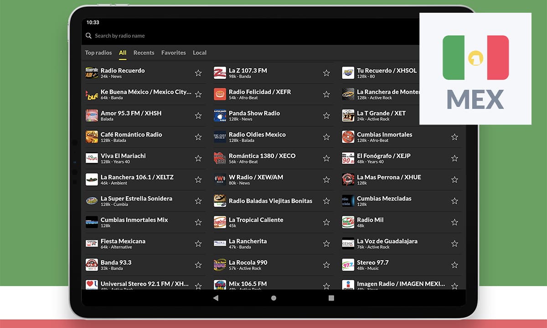Image resolution: width=547 pixels, height=328 pixels.
Task: Click Amor 95.3 FM logo
Action: [x=92, y=116]
